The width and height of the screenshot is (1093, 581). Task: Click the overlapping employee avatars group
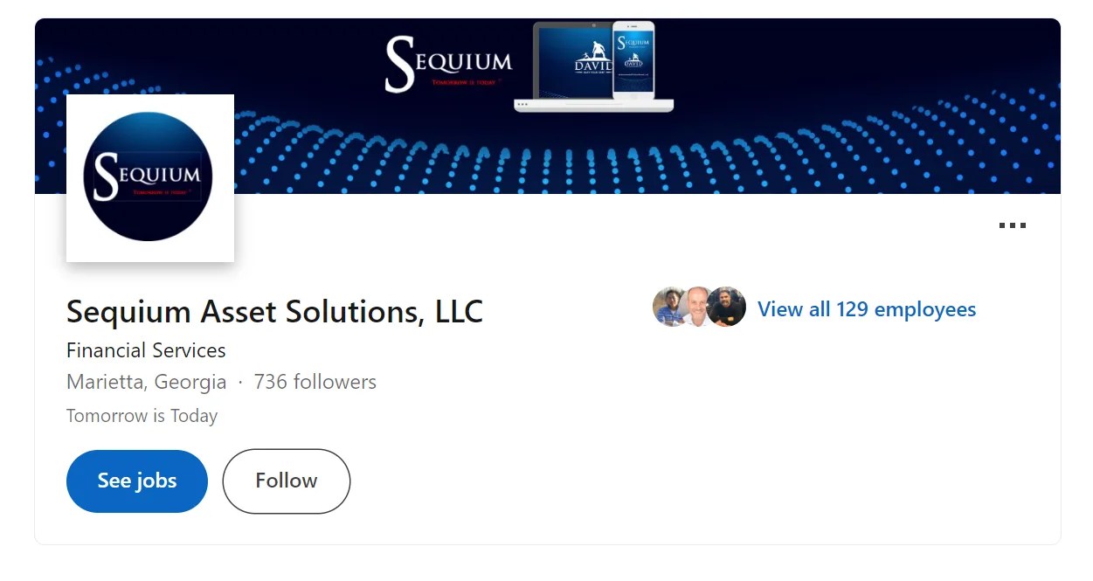click(x=699, y=308)
